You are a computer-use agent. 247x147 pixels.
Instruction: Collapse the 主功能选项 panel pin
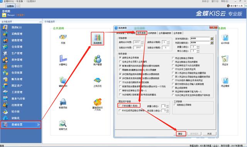(x=40, y=22)
